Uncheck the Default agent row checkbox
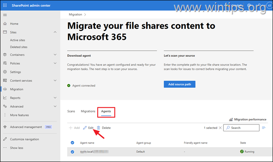The image size is (273, 162). [x=72, y=152]
